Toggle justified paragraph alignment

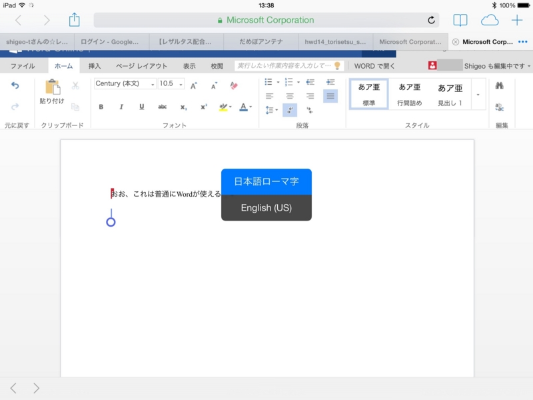[330, 95]
